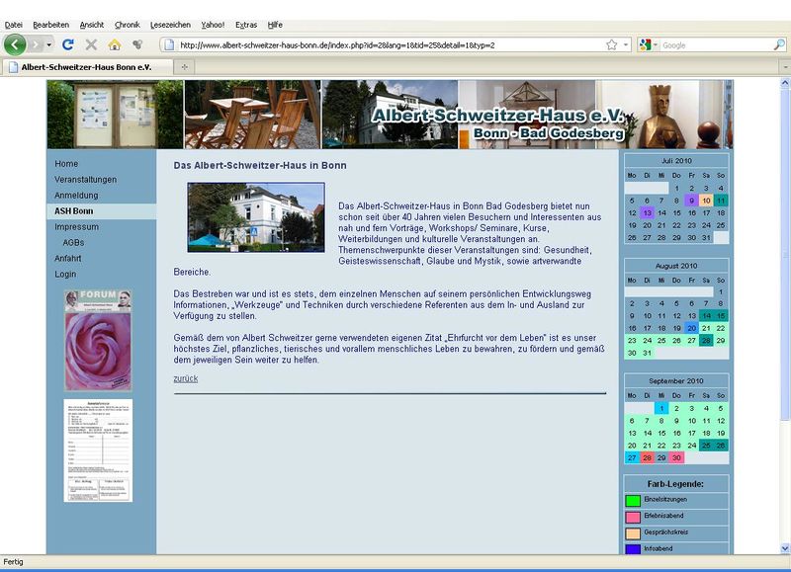Click the zurück link below the text
791x572 pixels.
(x=185, y=378)
